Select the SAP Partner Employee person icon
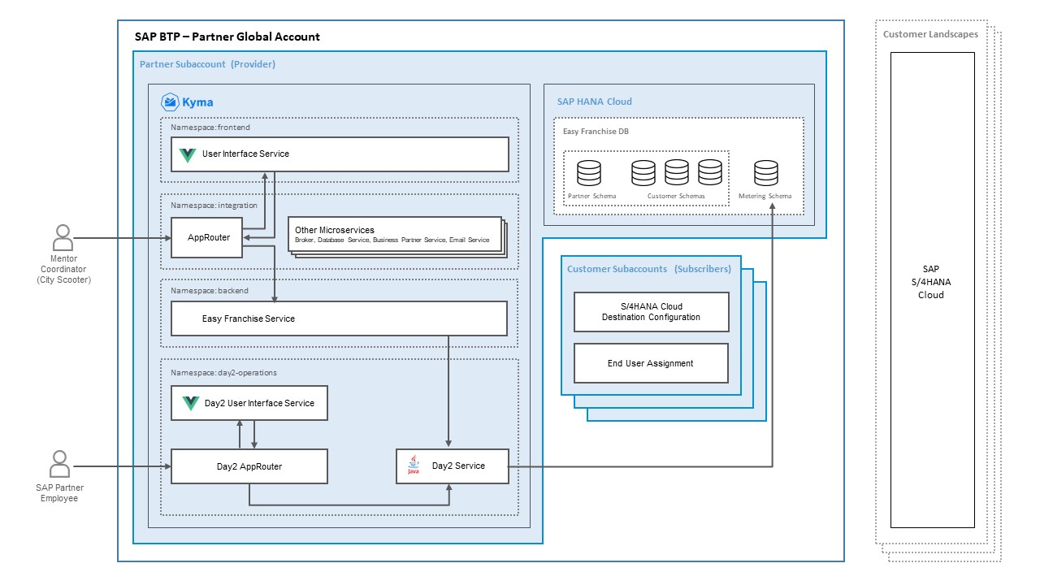Image resolution: width=1040 pixels, height=585 pixels. (x=59, y=464)
